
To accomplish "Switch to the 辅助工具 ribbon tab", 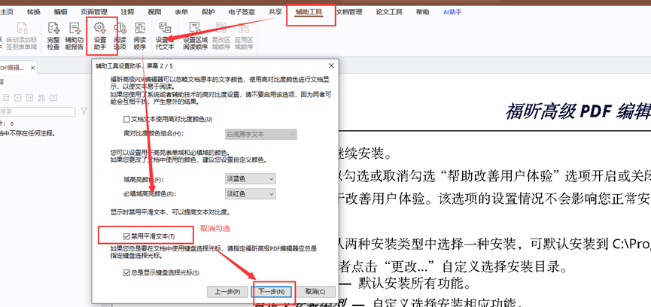I will (x=310, y=13).
